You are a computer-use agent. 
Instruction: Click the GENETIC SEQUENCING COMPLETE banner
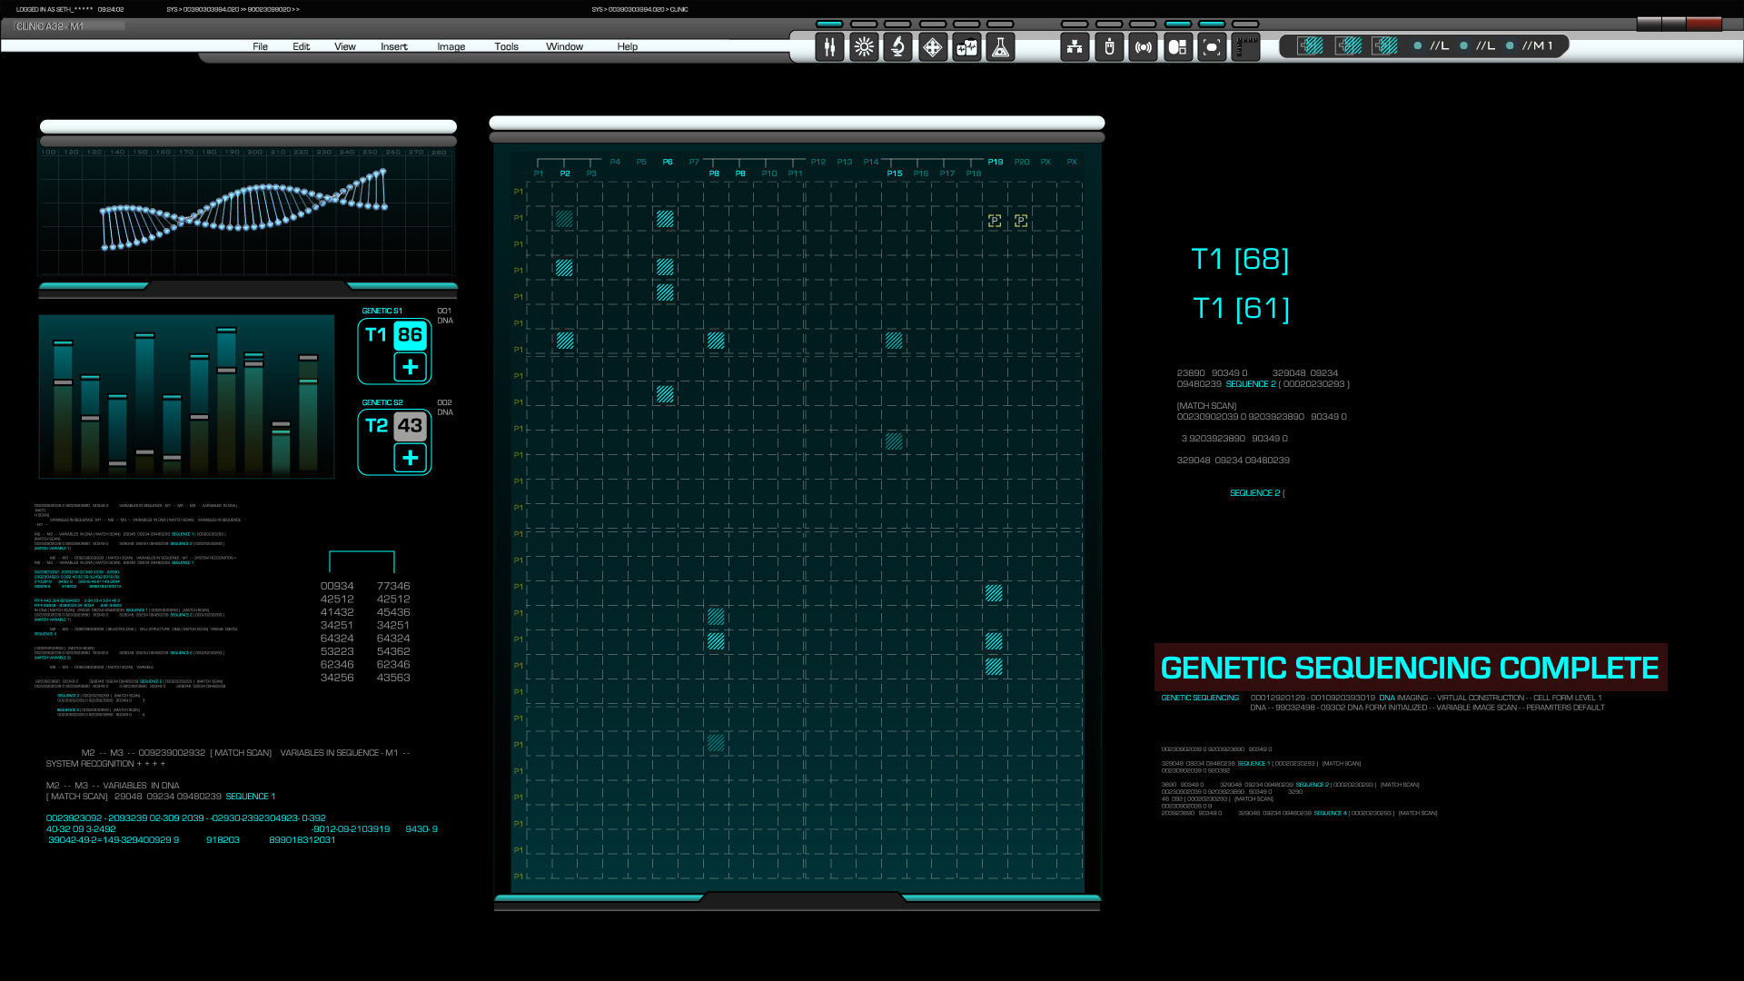(1409, 668)
